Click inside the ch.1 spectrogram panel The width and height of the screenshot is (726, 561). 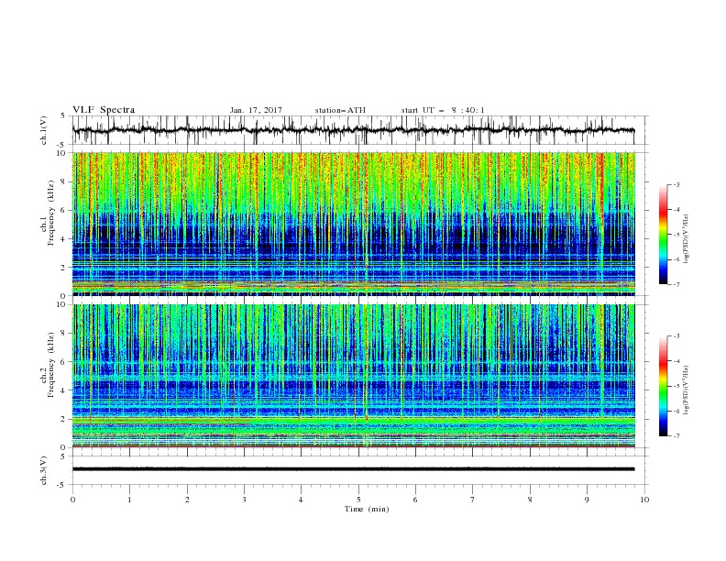tap(353, 224)
